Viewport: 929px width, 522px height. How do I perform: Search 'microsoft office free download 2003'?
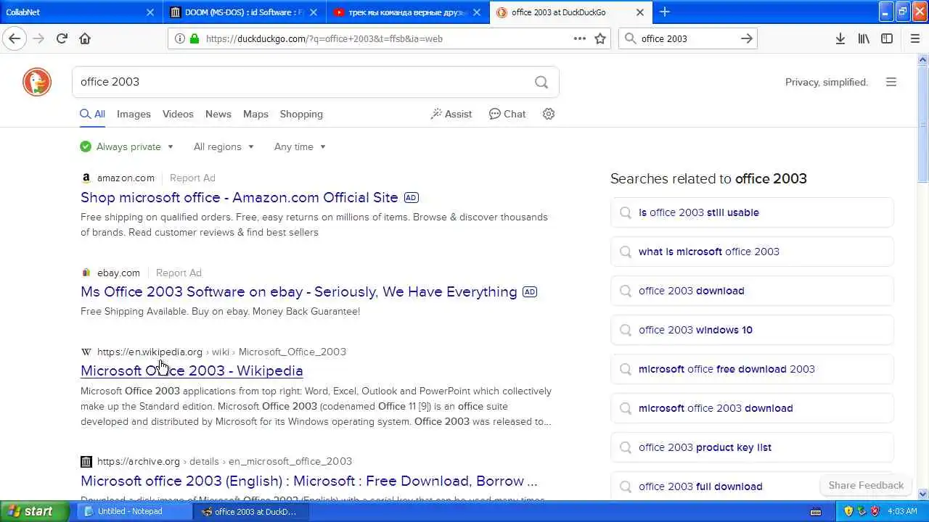click(752, 369)
